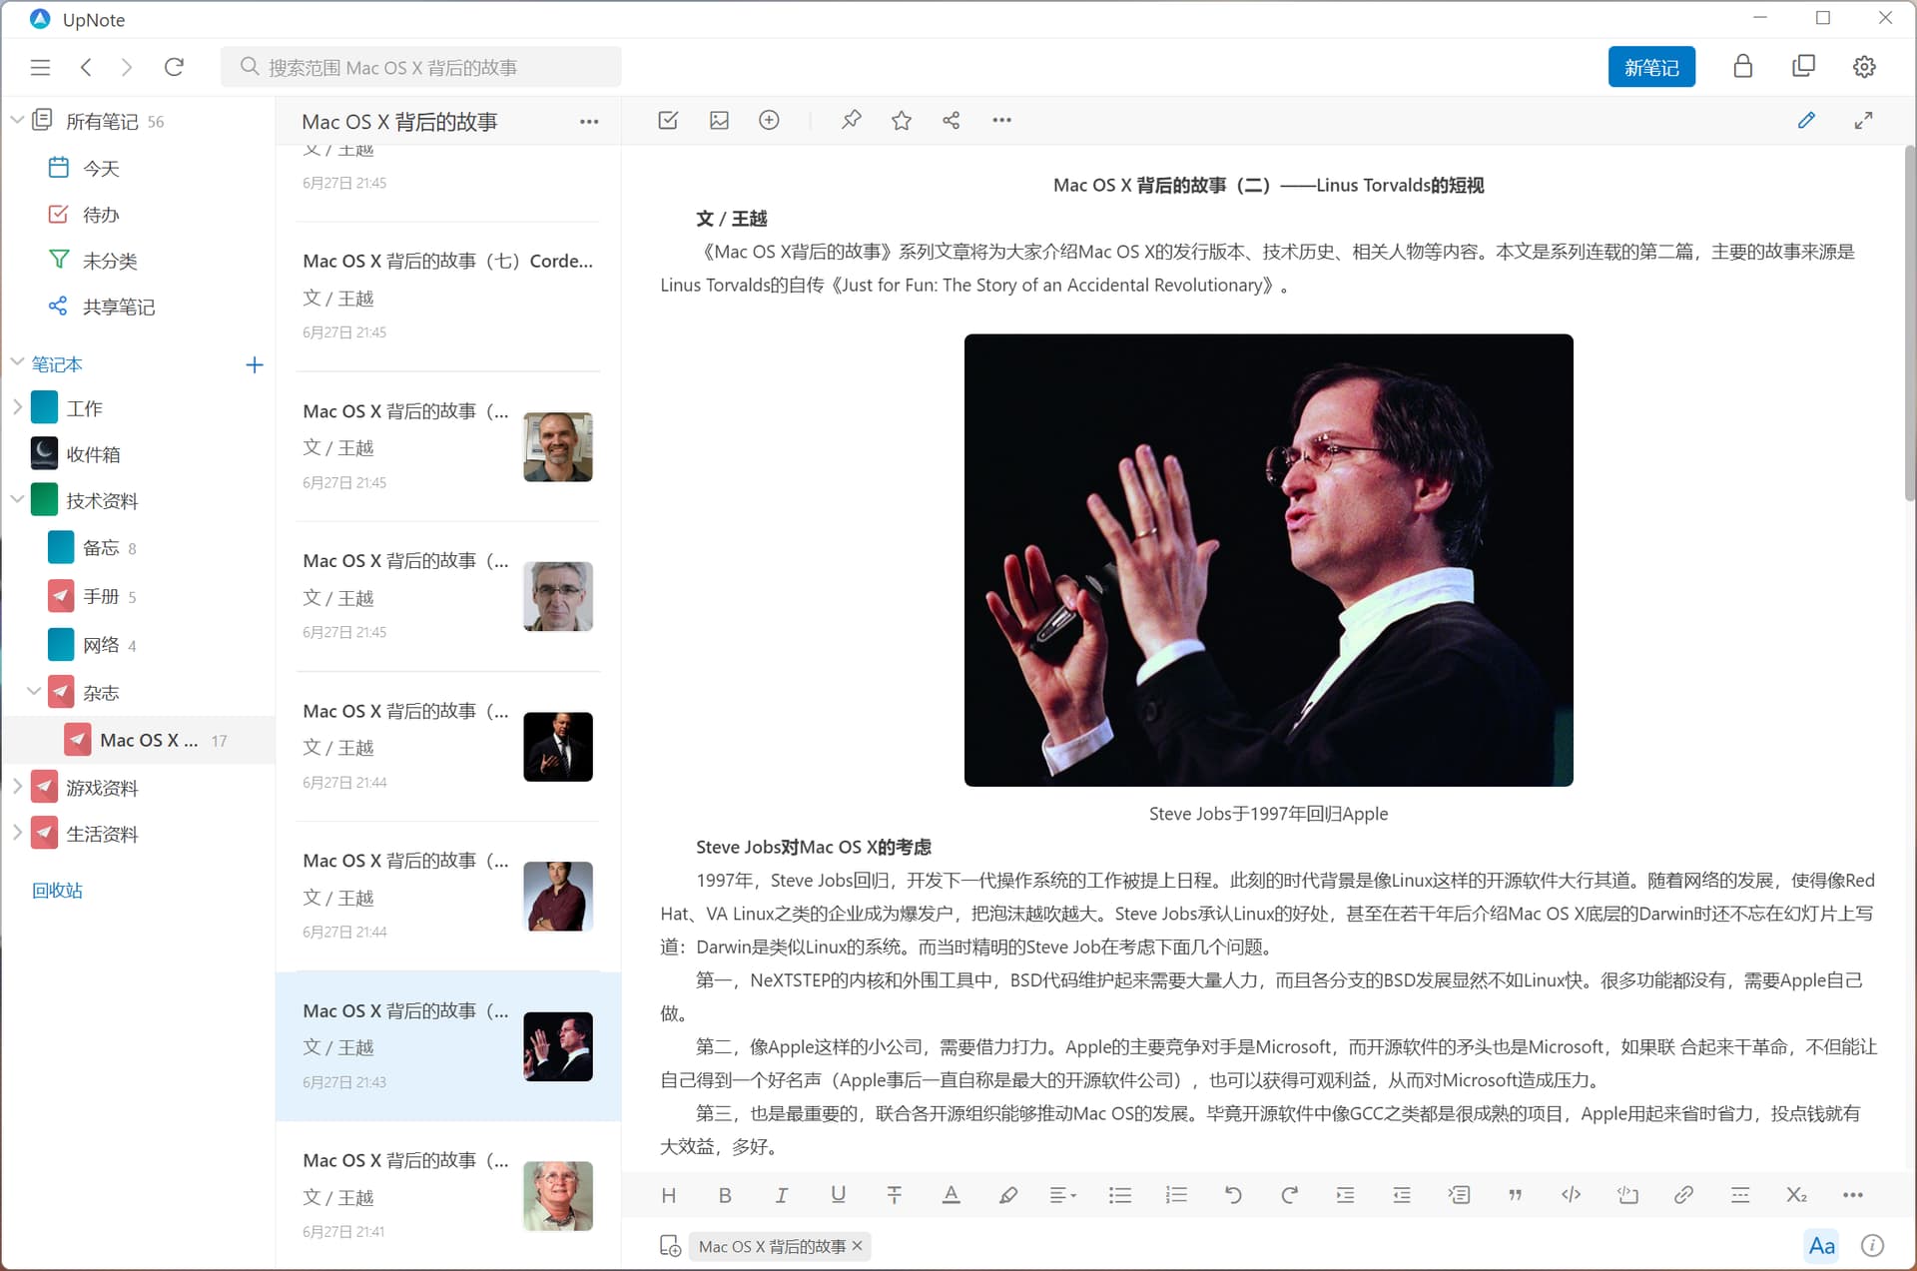1917x1271 pixels.
Task: Open the 回收站 link
Action: pos(57,890)
